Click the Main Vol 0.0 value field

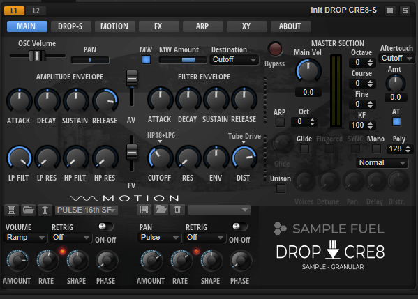pos(308,93)
